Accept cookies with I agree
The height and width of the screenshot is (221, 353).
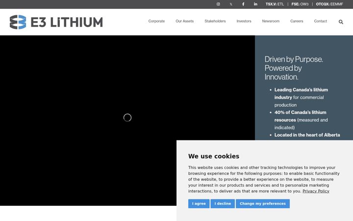click(x=199, y=204)
